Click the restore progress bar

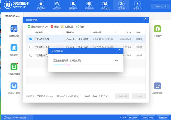coord(86,65)
